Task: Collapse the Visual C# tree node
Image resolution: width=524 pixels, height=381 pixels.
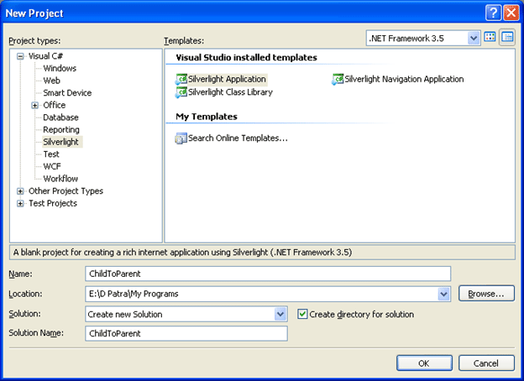Action: click(x=20, y=56)
